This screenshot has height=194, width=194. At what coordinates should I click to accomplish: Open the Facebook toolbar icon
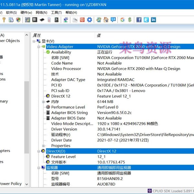(x=139, y=20)
